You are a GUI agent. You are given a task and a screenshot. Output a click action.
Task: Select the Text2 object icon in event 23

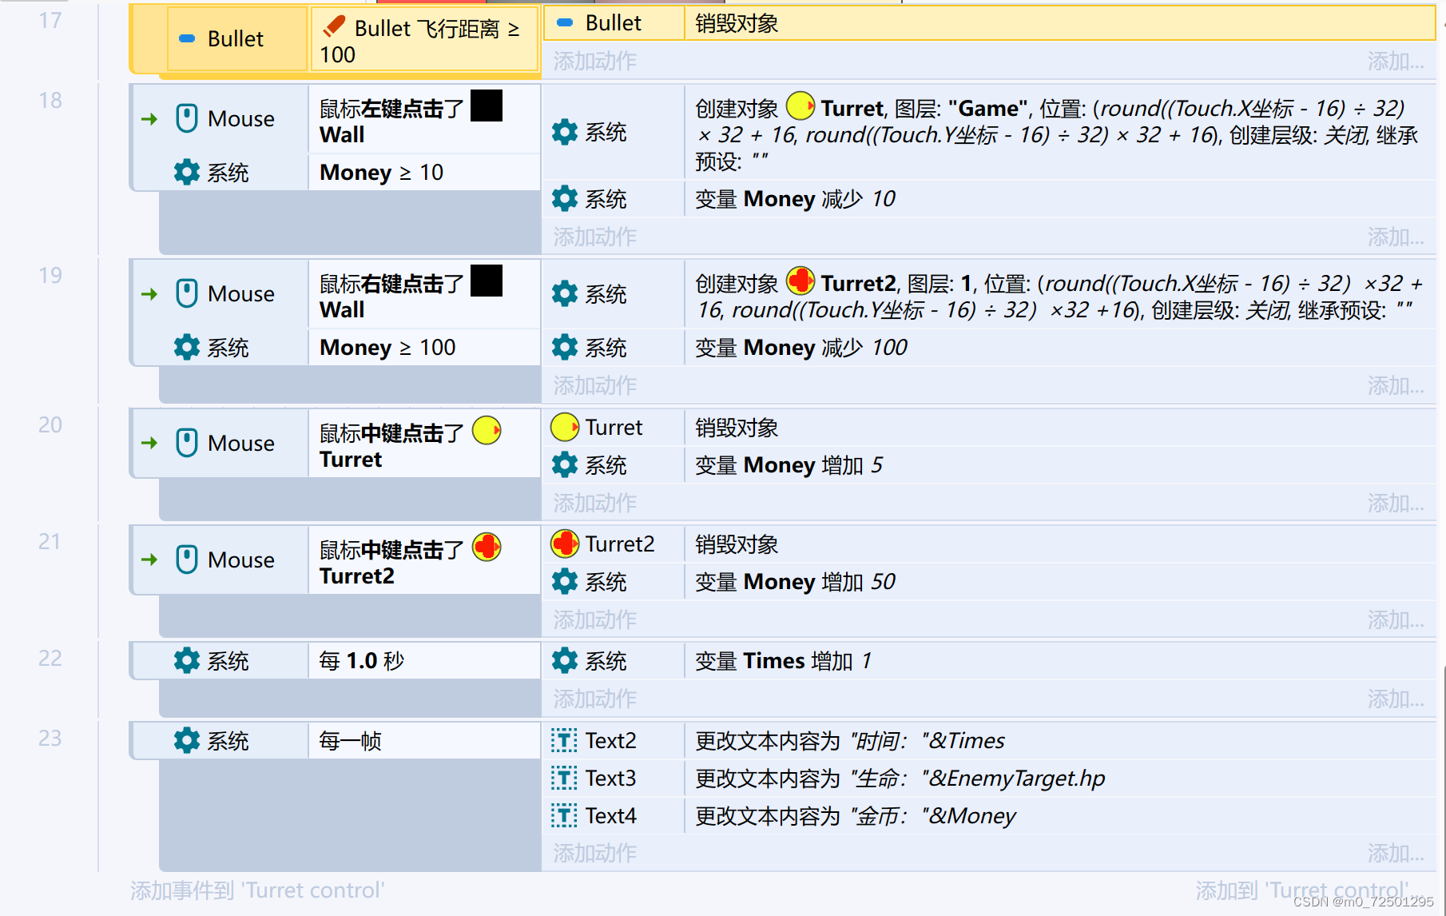pyautogui.click(x=563, y=740)
